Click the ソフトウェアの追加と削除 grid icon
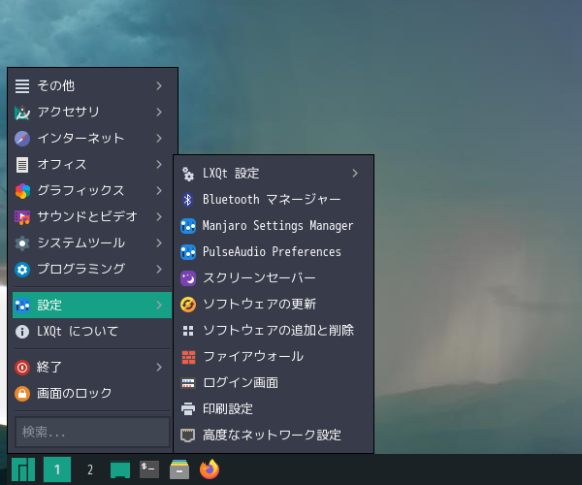The width and height of the screenshot is (582, 485). 188,331
